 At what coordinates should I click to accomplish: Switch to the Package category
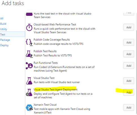tap(5, 40)
